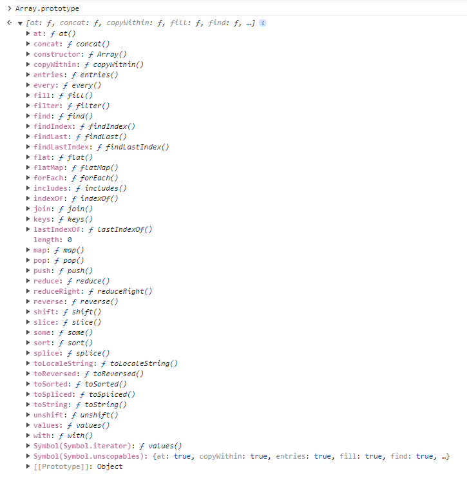Expand the shift function entry

28,312
